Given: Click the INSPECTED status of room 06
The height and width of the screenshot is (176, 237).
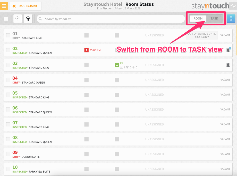Looking at the screenshot, I should coord(20,112).
